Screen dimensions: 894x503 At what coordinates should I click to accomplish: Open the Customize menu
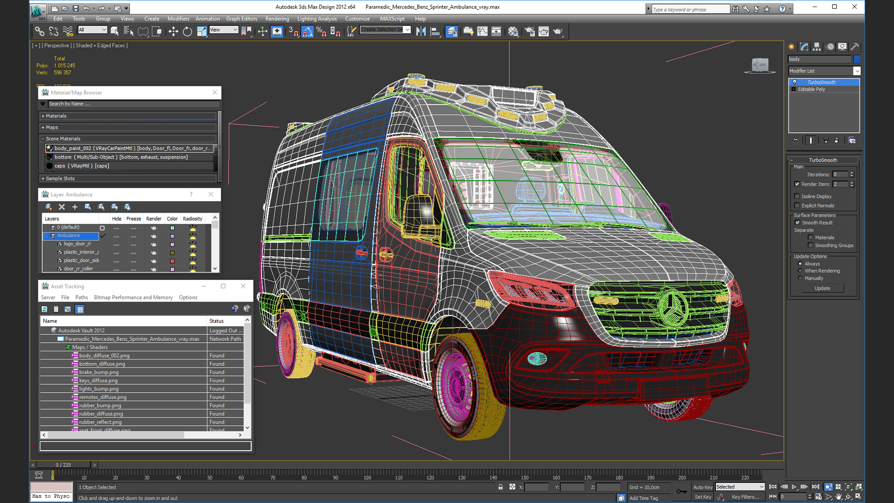(x=357, y=19)
